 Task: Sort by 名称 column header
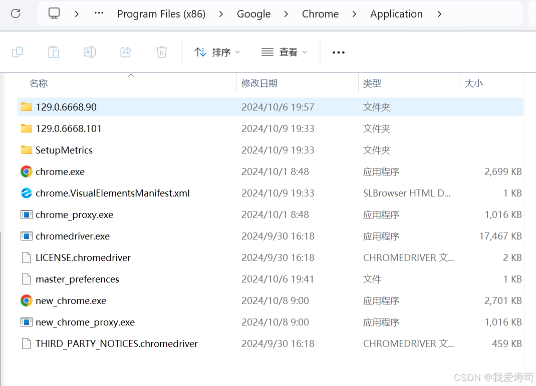coord(39,83)
